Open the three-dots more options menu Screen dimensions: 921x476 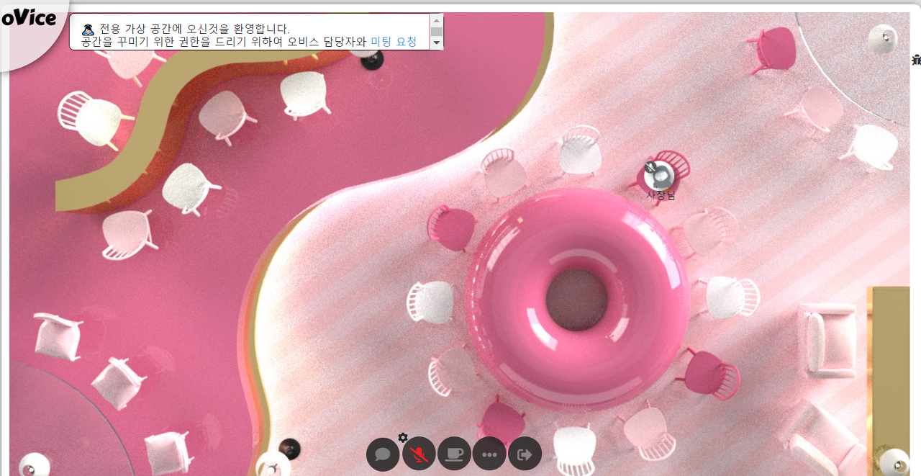[489, 454]
